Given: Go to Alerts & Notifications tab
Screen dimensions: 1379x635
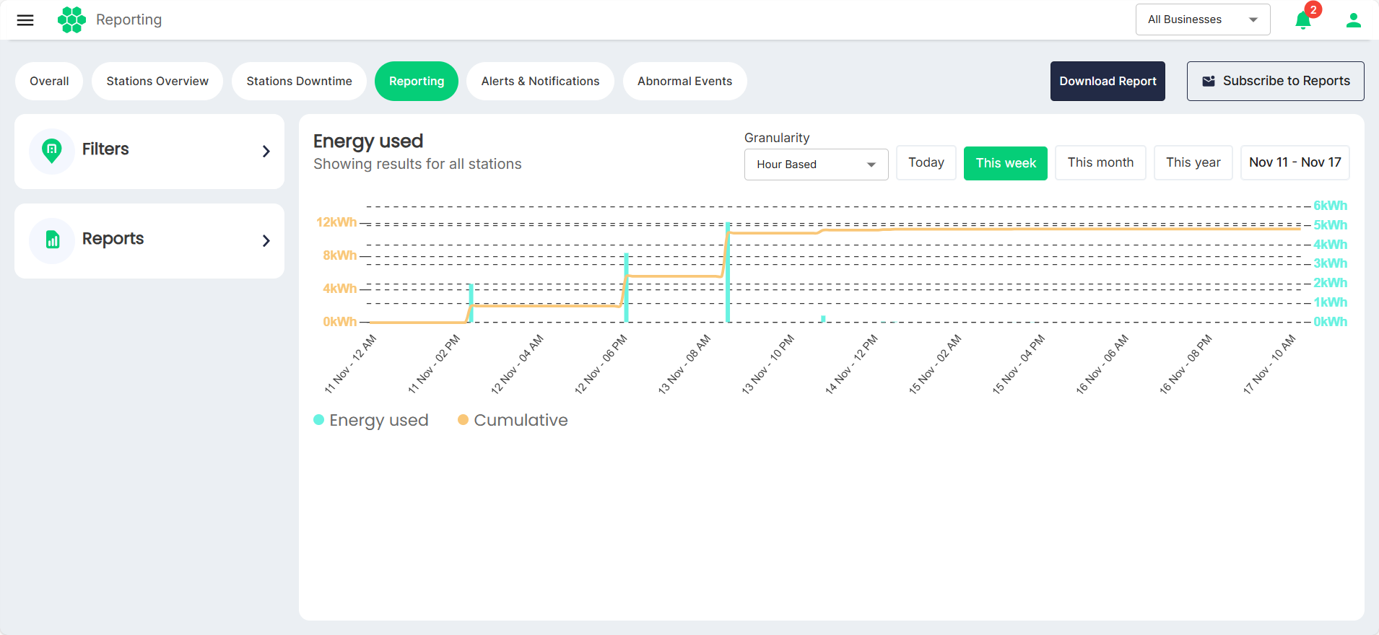Looking at the screenshot, I should (x=540, y=81).
